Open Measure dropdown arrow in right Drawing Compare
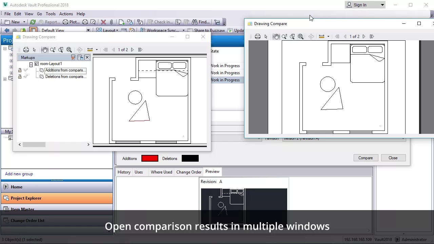The width and height of the screenshot is (434, 244). pos(328,36)
